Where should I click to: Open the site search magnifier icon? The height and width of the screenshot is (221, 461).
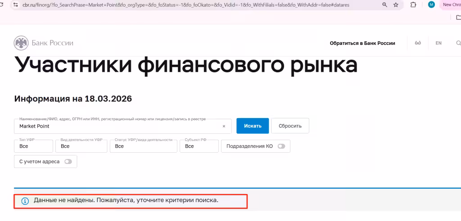point(458,43)
